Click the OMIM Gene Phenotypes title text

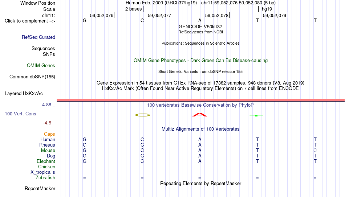[201, 61]
